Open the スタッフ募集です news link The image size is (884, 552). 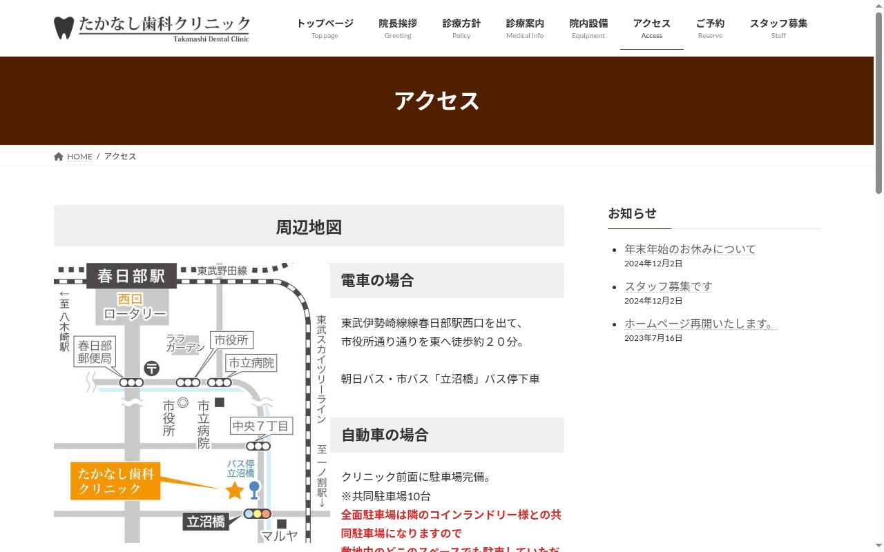pyautogui.click(x=668, y=286)
